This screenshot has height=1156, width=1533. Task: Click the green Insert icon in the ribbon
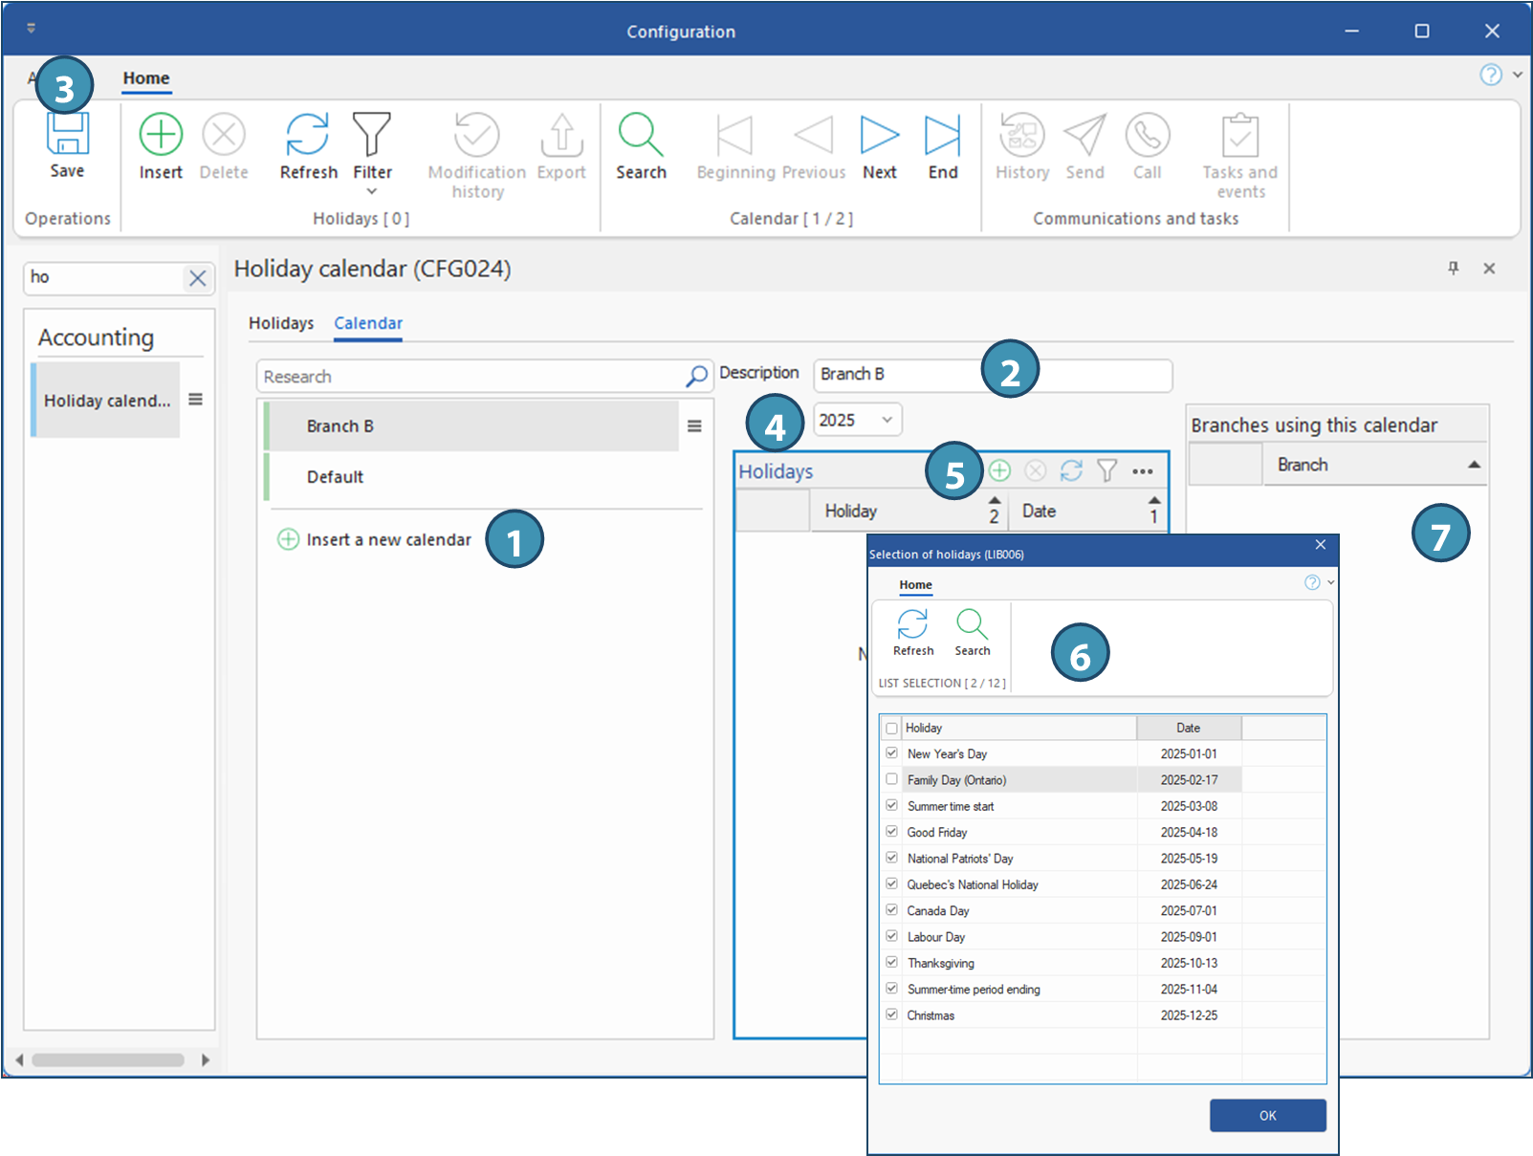coord(161,136)
